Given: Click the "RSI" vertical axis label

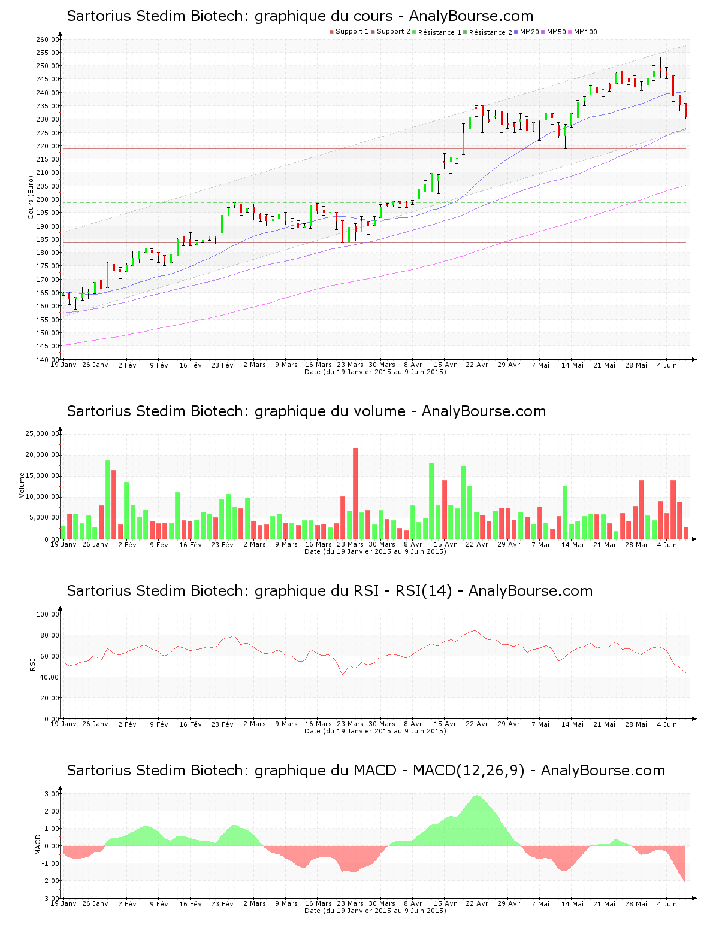Looking at the screenshot, I should click(32, 664).
